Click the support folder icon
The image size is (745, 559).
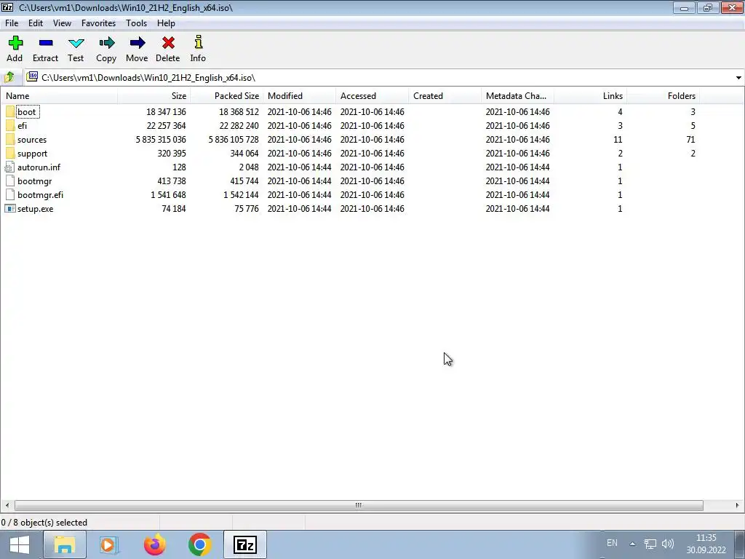(10, 153)
